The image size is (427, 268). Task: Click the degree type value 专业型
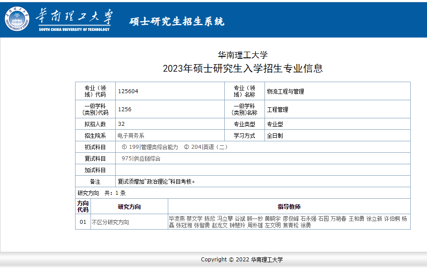coord(275,124)
